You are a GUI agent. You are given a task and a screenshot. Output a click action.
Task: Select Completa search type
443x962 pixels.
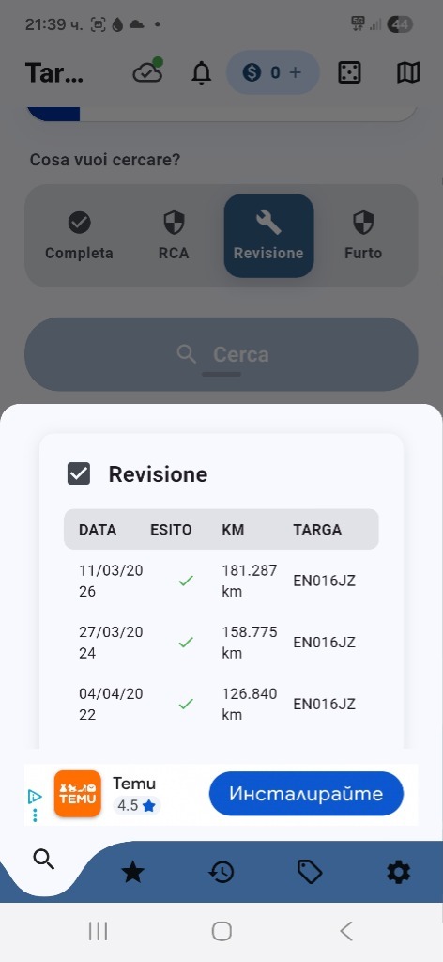(x=79, y=236)
